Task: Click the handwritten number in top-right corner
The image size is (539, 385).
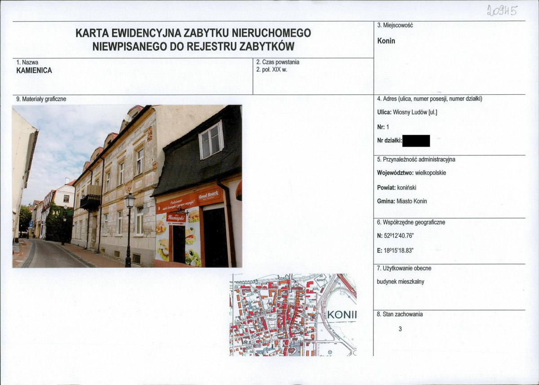Action: click(x=502, y=11)
